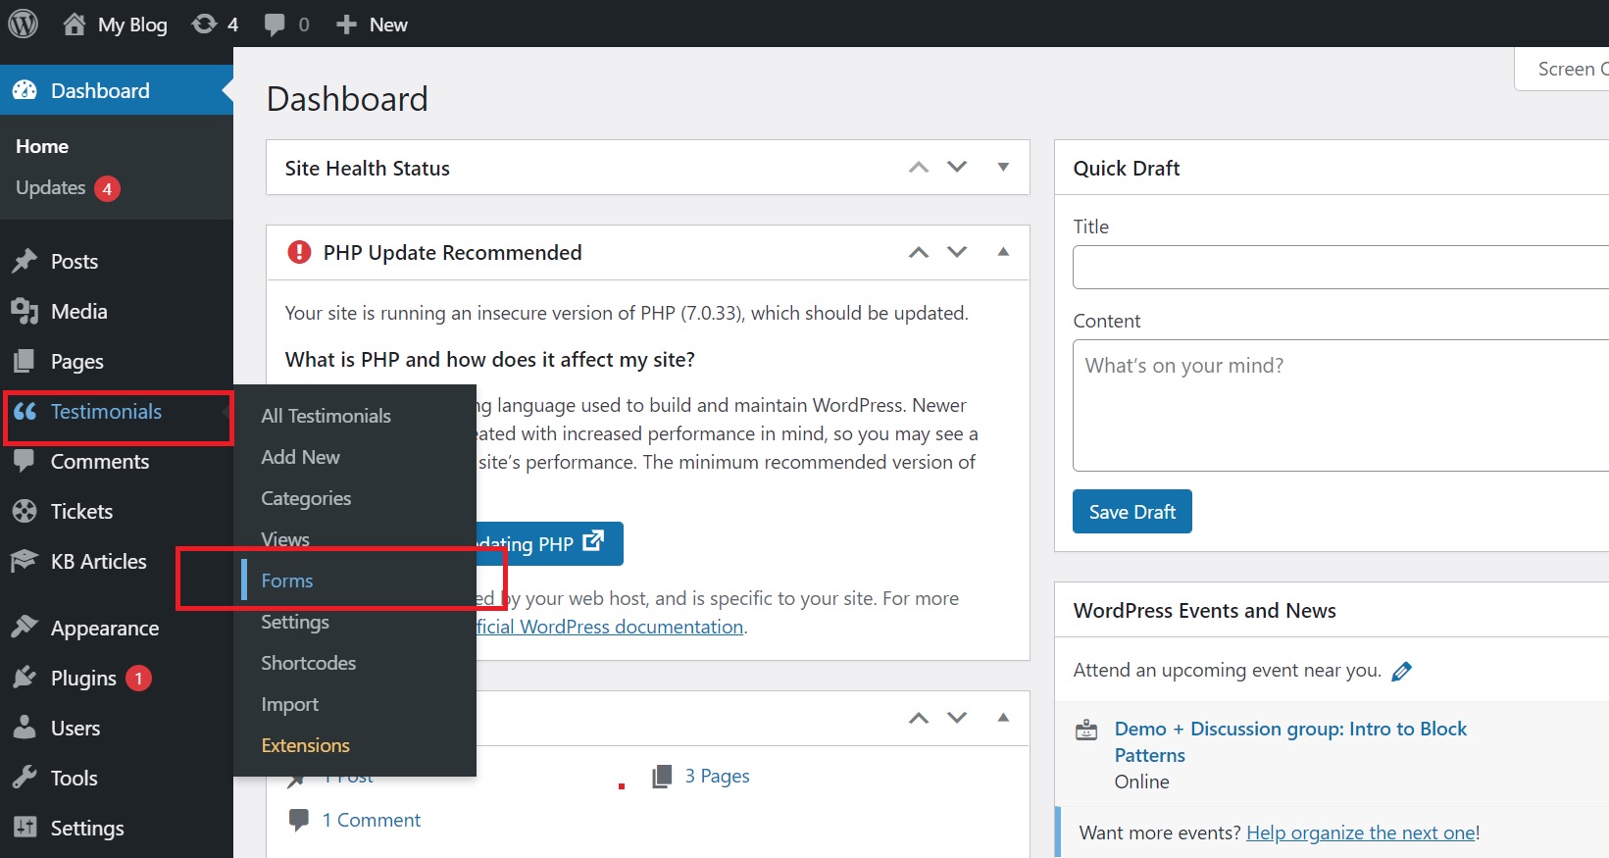1609x858 pixels.
Task: Click the KB Articles graduation cap icon
Action: coord(25,561)
